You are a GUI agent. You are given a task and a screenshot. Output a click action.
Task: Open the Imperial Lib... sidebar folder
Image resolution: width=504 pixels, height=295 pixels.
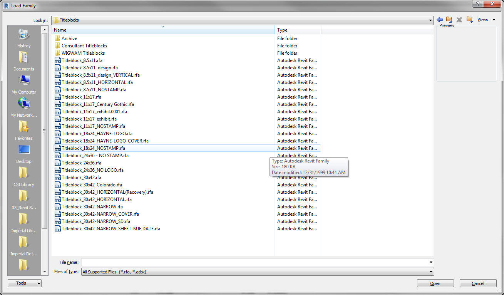(x=24, y=223)
